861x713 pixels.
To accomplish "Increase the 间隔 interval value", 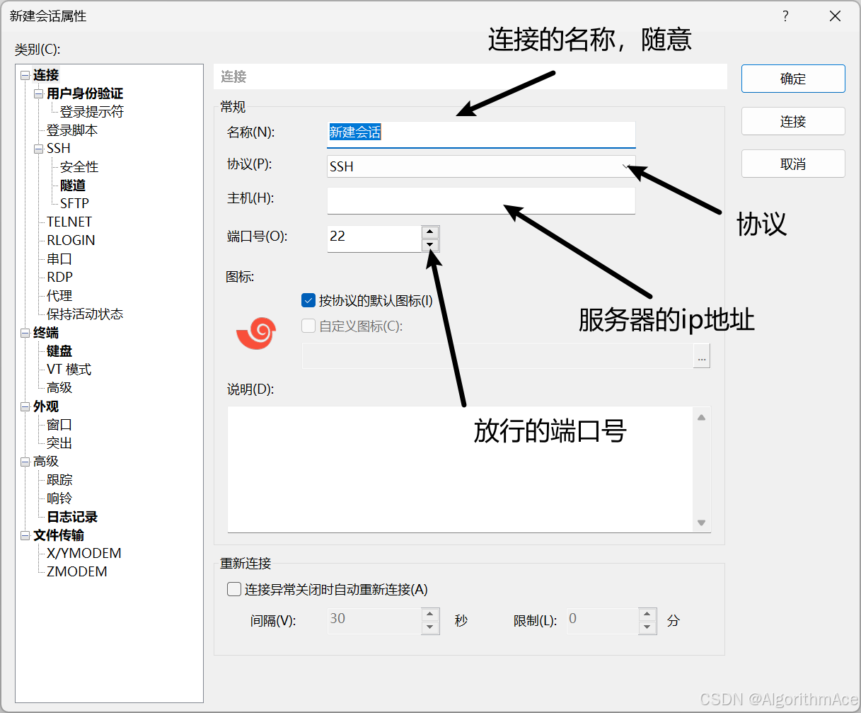I will point(431,615).
